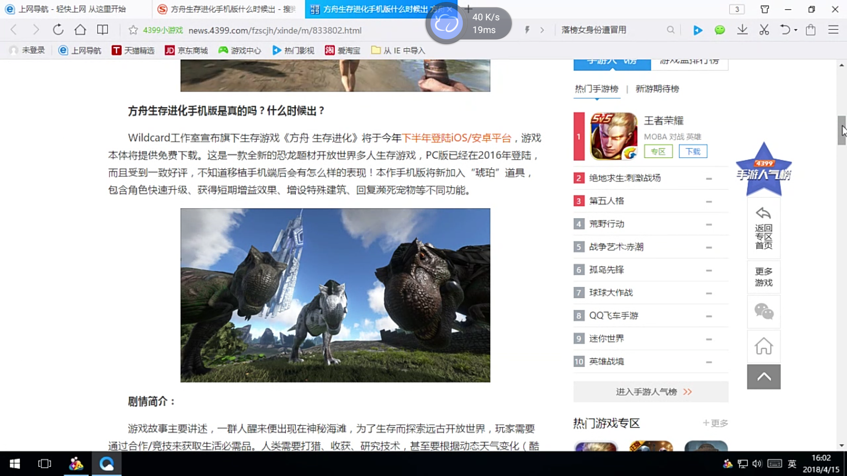Click 进入手游人气榜 button
The image size is (847, 476).
tap(651, 392)
